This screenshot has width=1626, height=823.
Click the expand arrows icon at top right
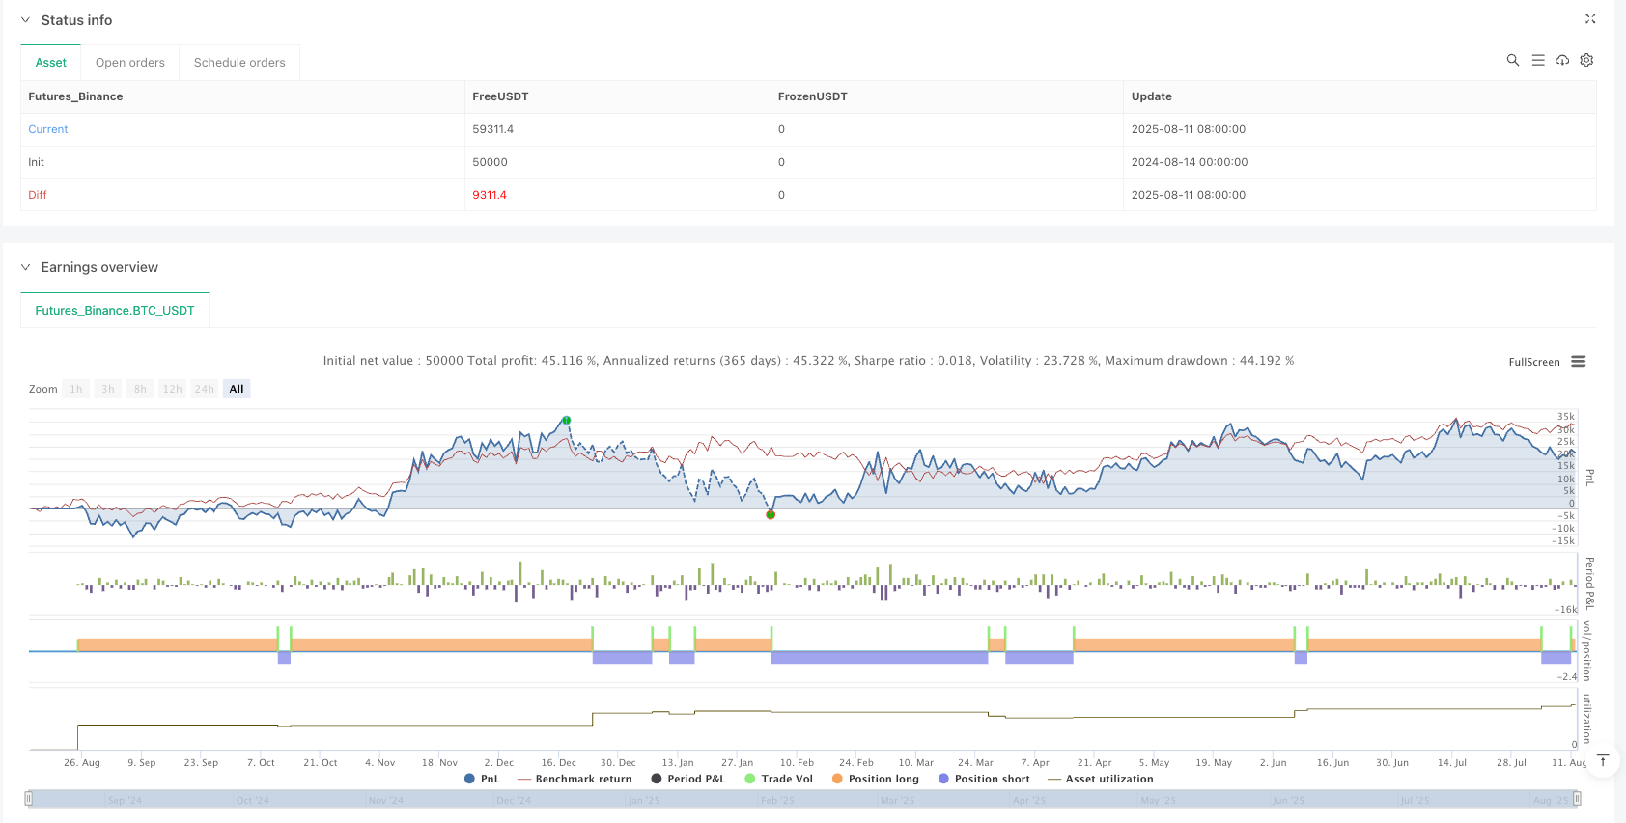[1590, 19]
